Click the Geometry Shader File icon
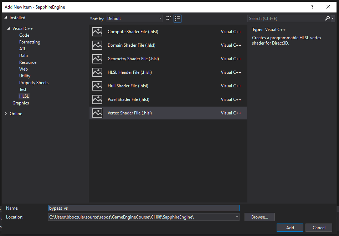 [x=97, y=59]
